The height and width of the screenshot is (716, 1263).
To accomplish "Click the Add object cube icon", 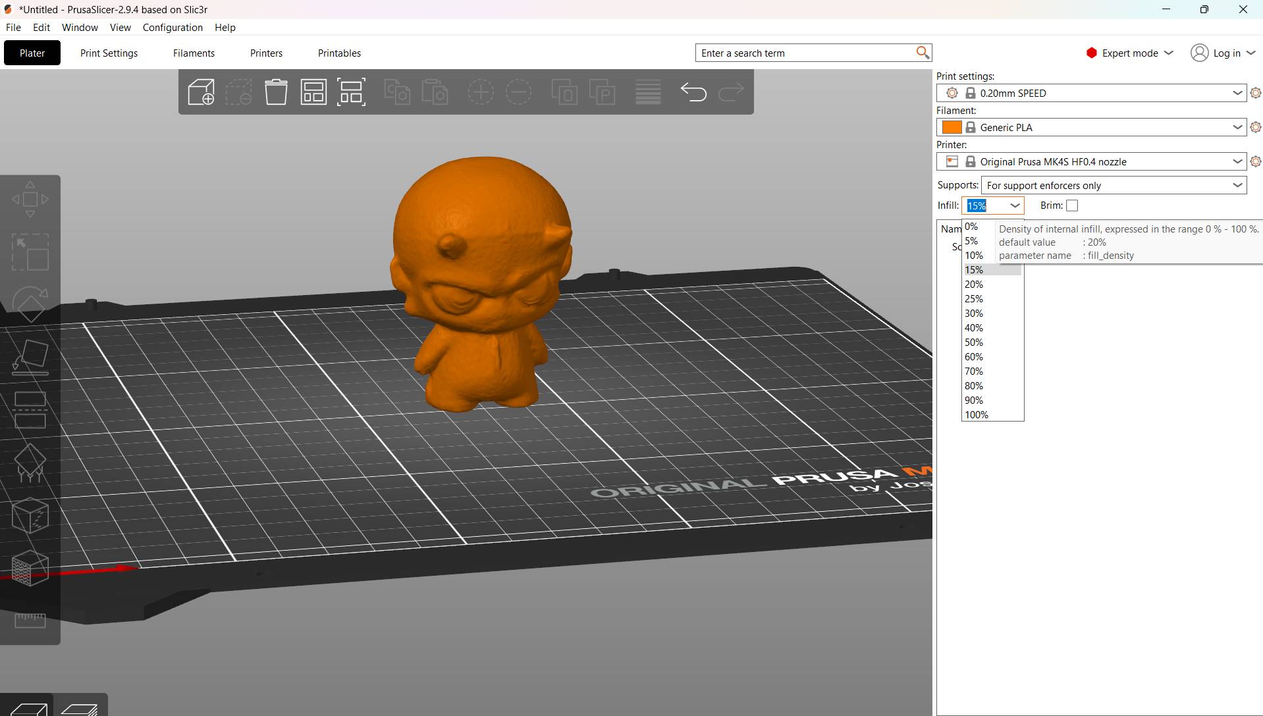I will click(x=201, y=92).
